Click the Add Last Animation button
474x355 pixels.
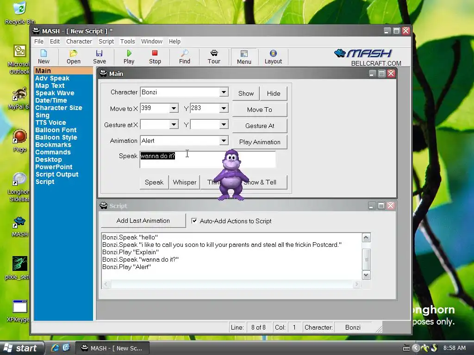coord(143,220)
